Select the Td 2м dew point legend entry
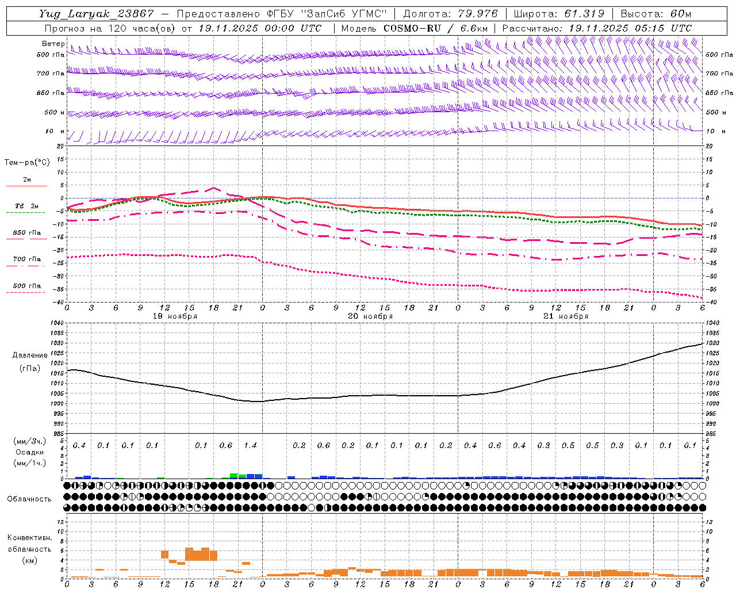Image resolution: width=736 pixels, height=589 pixels. click(x=27, y=206)
